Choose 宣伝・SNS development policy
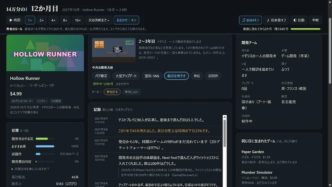This screenshot has width=332, height=187. [x=152, y=76]
